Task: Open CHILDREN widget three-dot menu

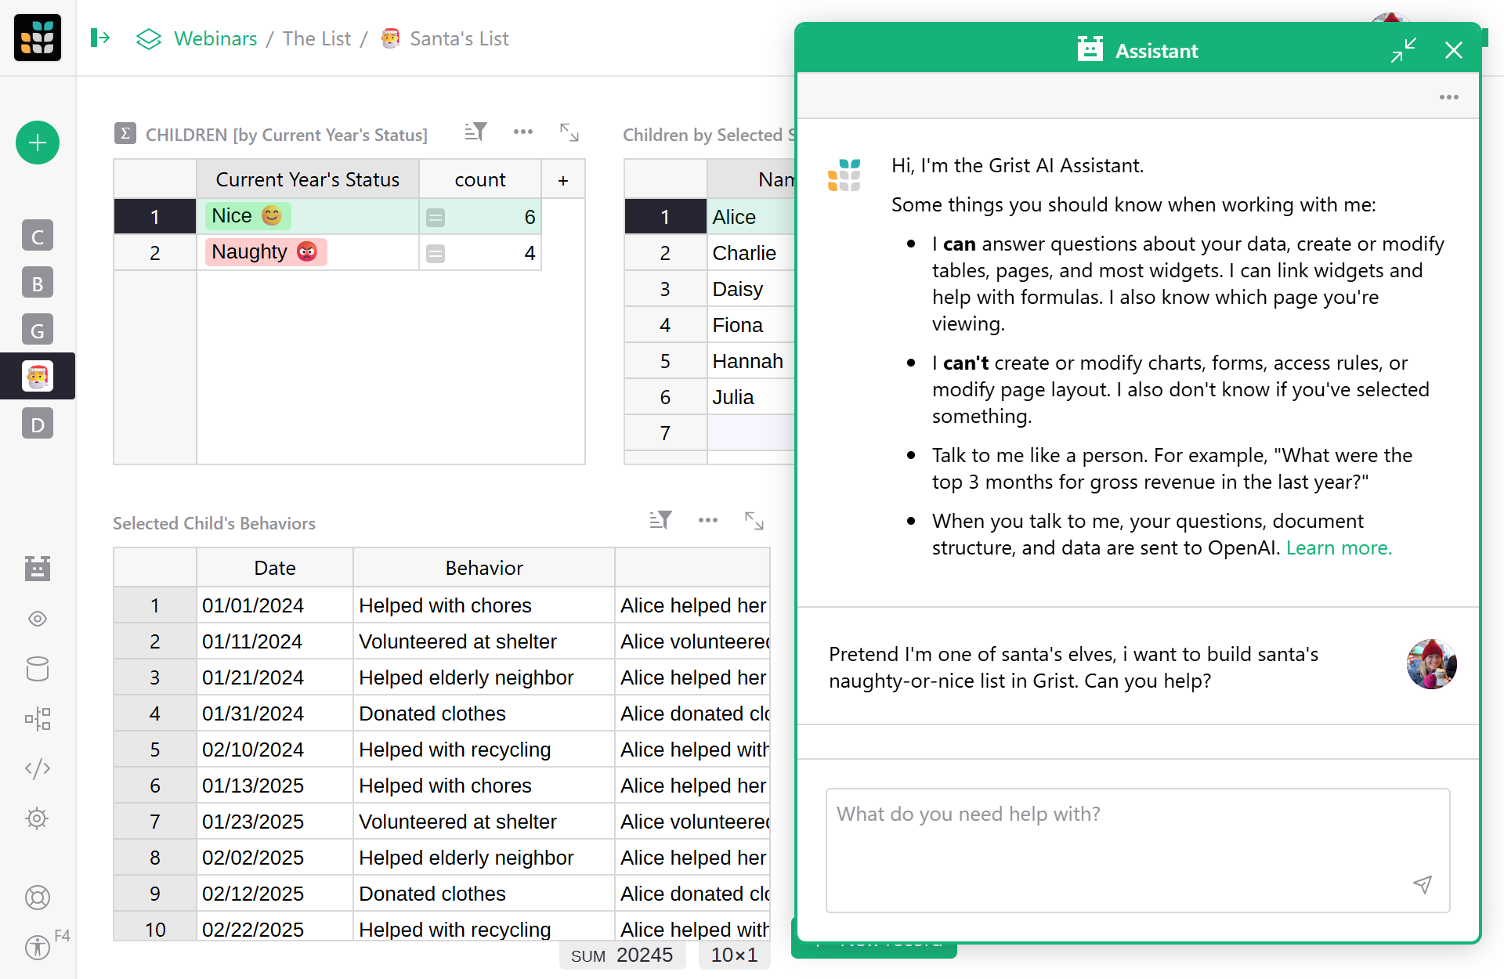Action: 522,132
